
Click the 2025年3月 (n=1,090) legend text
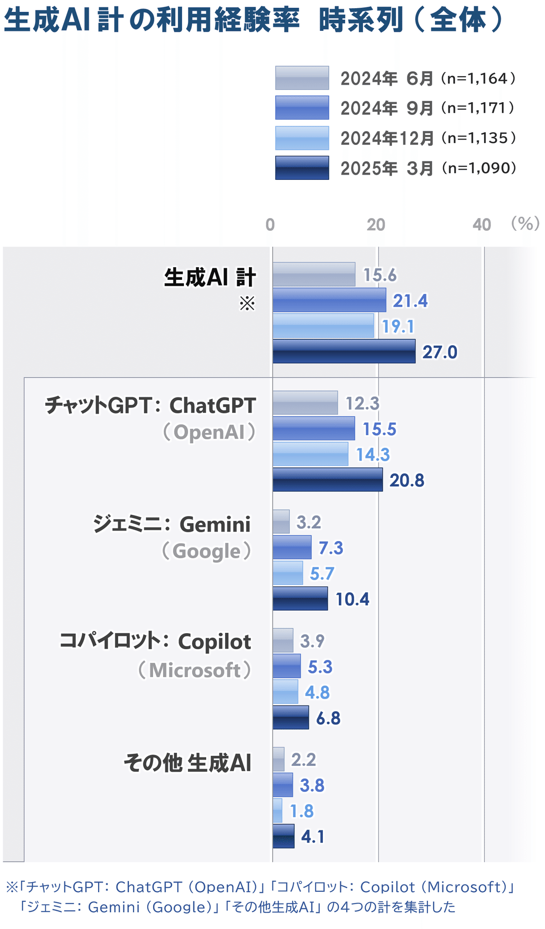pos(428,168)
